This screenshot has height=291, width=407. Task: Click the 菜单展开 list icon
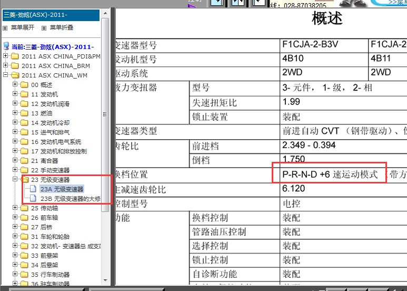tap(5, 28)
